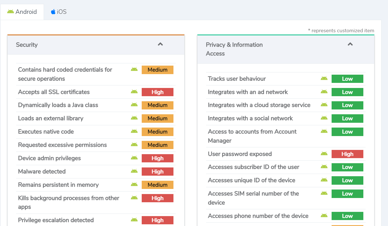Click Android icon next to Accesses unique ID of the device
The width and height of the screenshot is (388, 226).
click(324, 180)
